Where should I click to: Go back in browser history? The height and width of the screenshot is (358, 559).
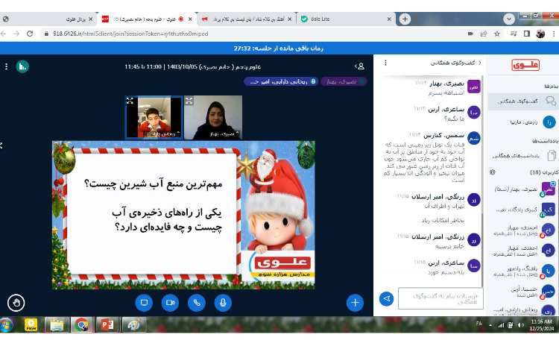4,34
